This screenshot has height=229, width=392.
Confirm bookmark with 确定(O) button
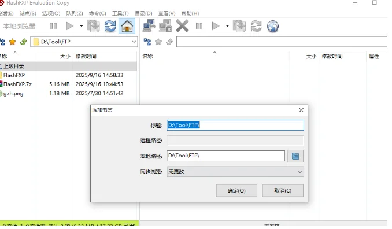pyautogui.click(x=236, y=191)
